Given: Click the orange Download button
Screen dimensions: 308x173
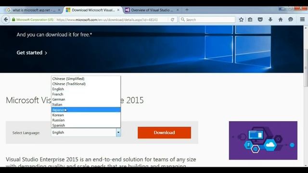Looking at the screenshot, I should pyautogui.click(x=164, y=133).
